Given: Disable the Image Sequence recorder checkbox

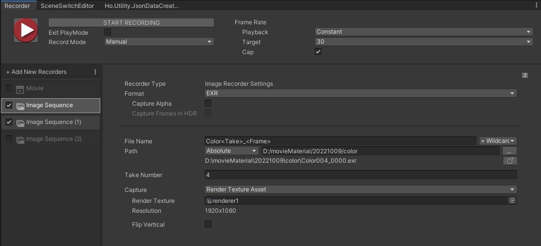Looking at the screenshot, I should 9,106.
